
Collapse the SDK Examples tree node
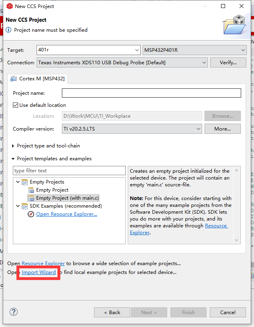(x=18, y=206)
